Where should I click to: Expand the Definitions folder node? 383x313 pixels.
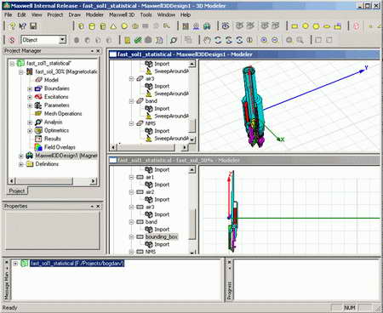tap(21, 164)
